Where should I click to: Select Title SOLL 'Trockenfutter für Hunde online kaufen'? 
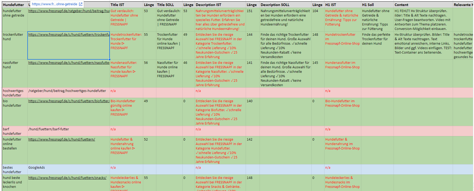(169, 46)
